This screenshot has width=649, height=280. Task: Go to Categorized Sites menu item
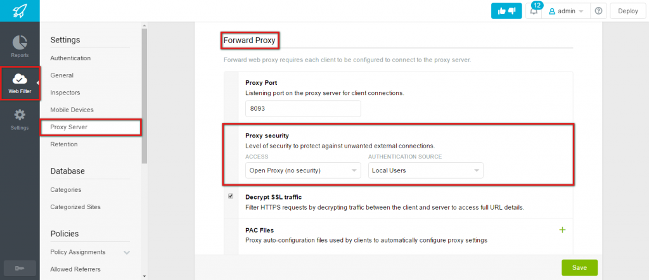pyautogui.click(x=75, y=207)
